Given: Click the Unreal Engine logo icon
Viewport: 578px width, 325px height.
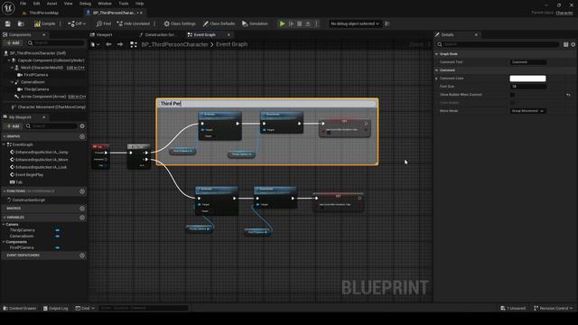Looking at the screenshot, I should click(x=8, y=8).
